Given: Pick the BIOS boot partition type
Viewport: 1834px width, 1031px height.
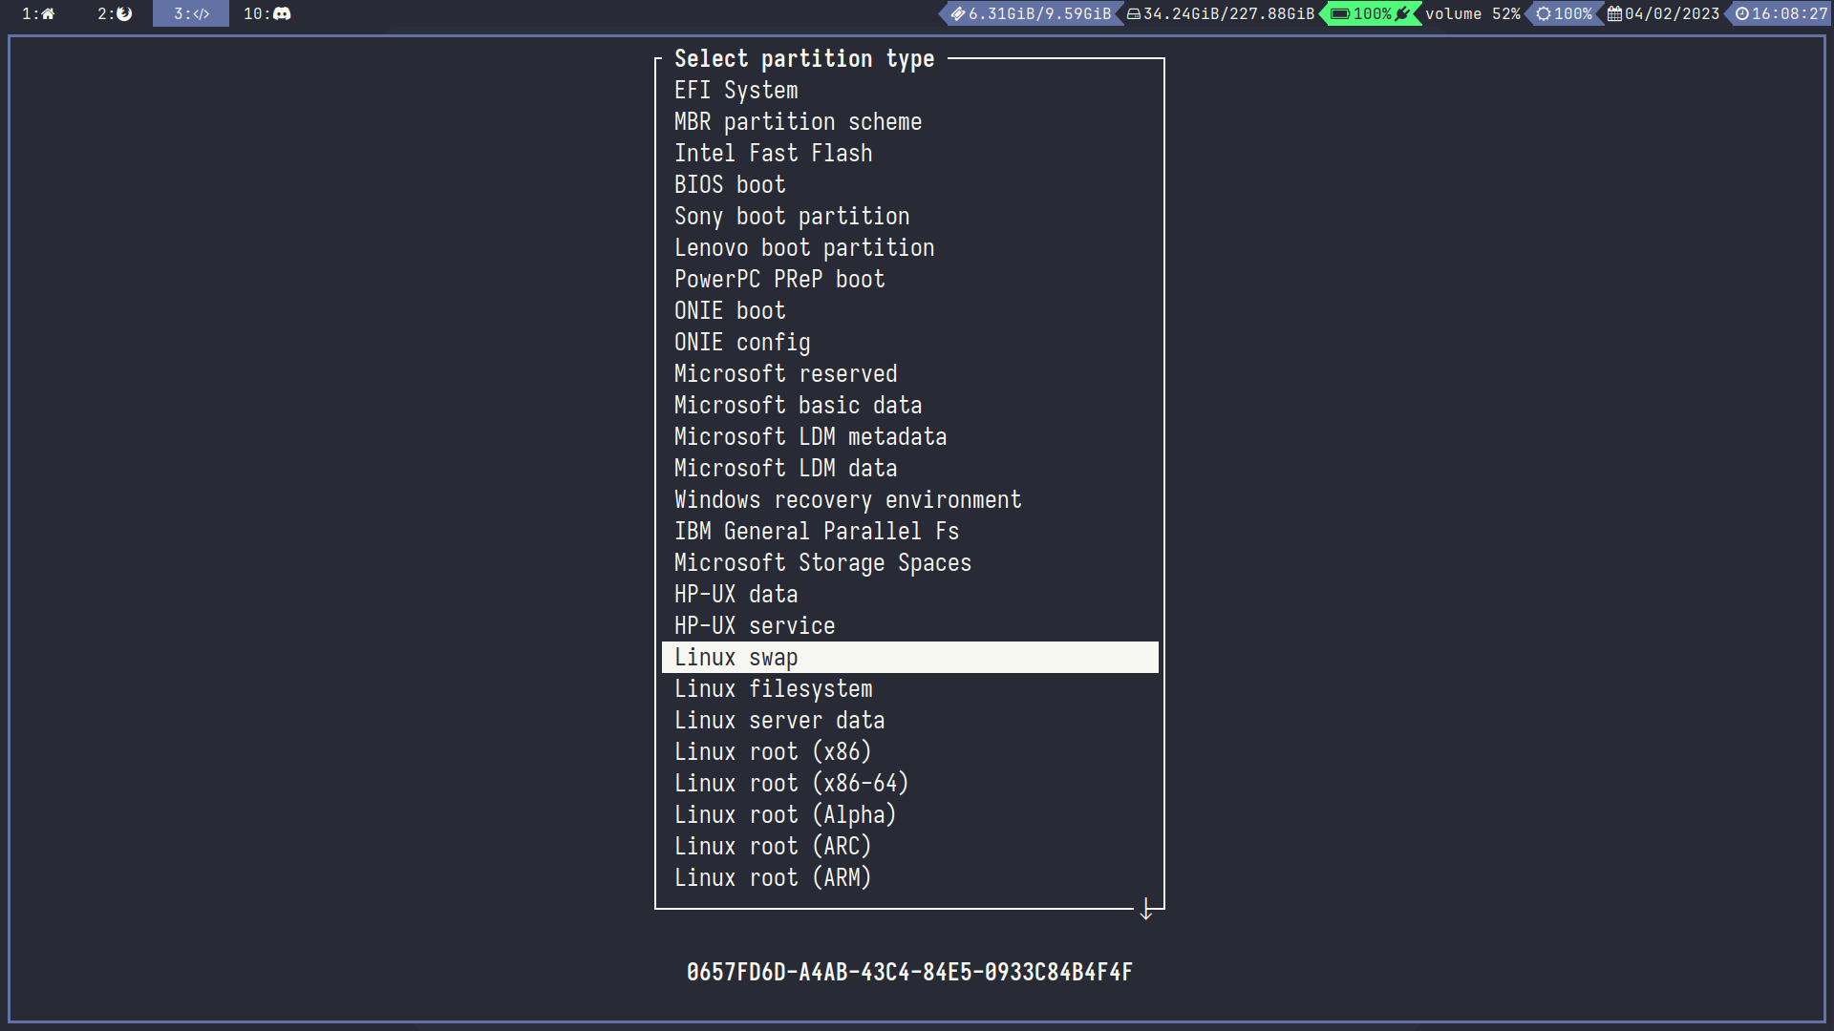Looking at the screenshot, I should [x=730, y=185].
